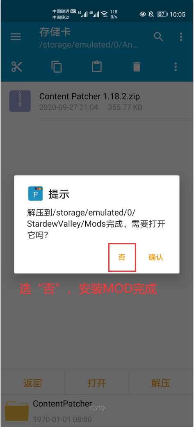This screenshot has height=427, width=194.
Task: Tap the battery indicator in status bar
Action: point(162,14)
